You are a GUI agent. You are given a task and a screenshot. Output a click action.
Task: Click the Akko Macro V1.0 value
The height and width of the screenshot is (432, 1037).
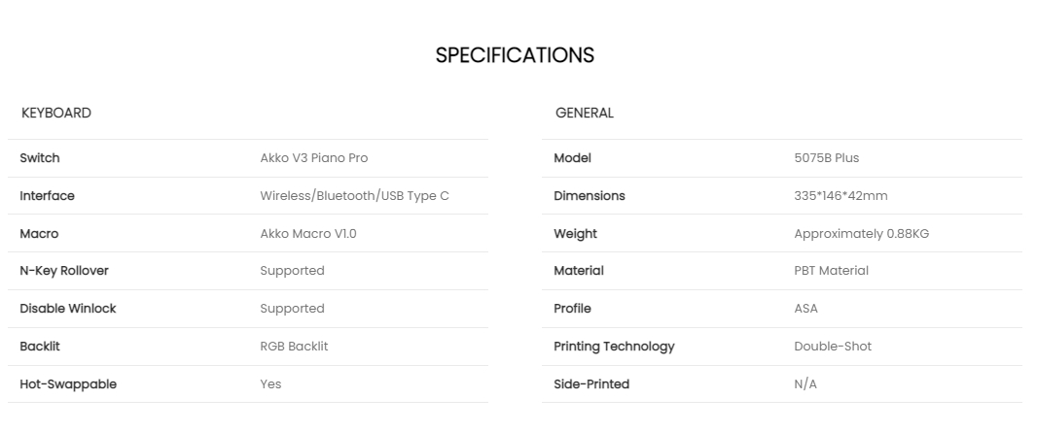(x=308, y=233)
